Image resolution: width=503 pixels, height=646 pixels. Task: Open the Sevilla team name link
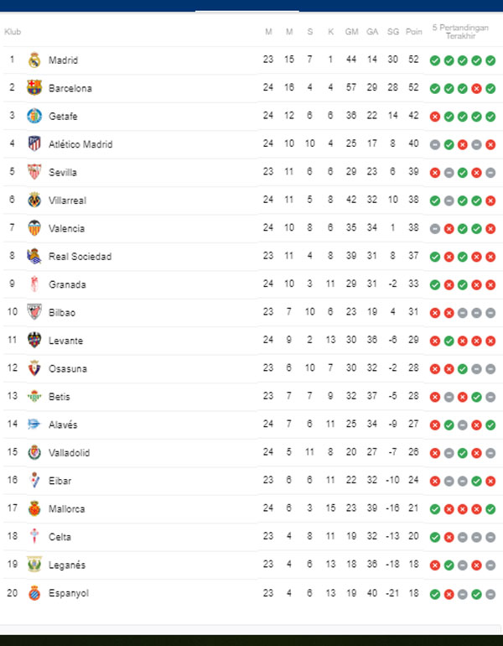click(63, 172)
